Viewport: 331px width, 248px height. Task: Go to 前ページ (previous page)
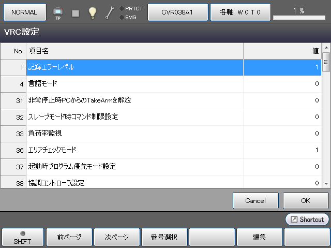[69, 237]
